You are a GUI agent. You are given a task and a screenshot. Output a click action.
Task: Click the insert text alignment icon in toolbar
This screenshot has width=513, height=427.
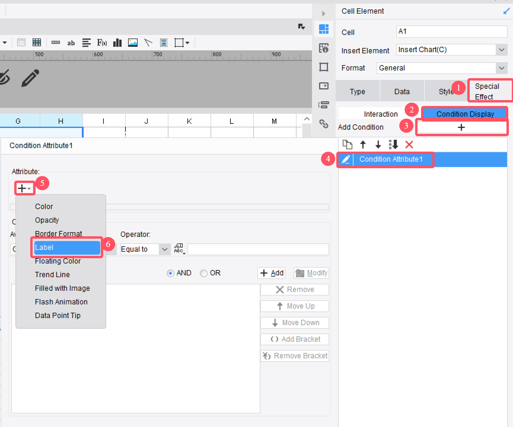[86, 43]
